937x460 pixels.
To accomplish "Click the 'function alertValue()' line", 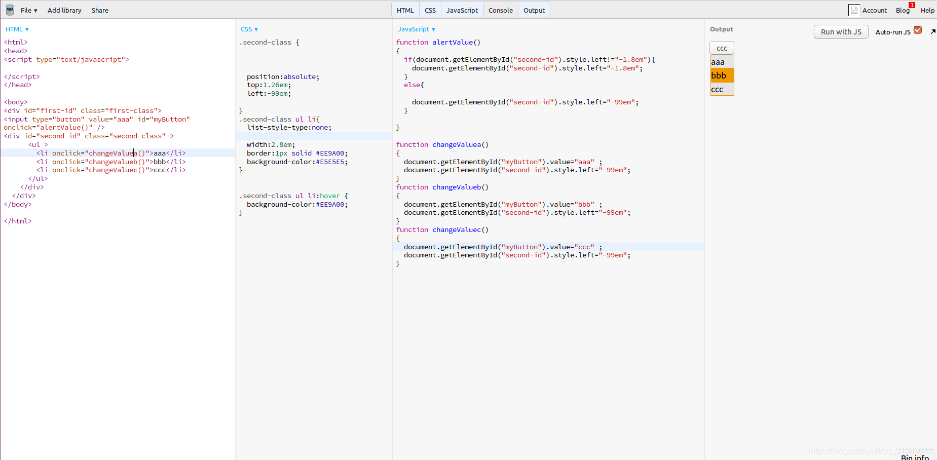I will coord(438,43).
